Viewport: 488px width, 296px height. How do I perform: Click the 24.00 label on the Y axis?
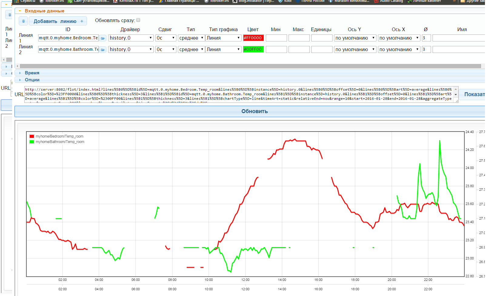pos(470,168)
